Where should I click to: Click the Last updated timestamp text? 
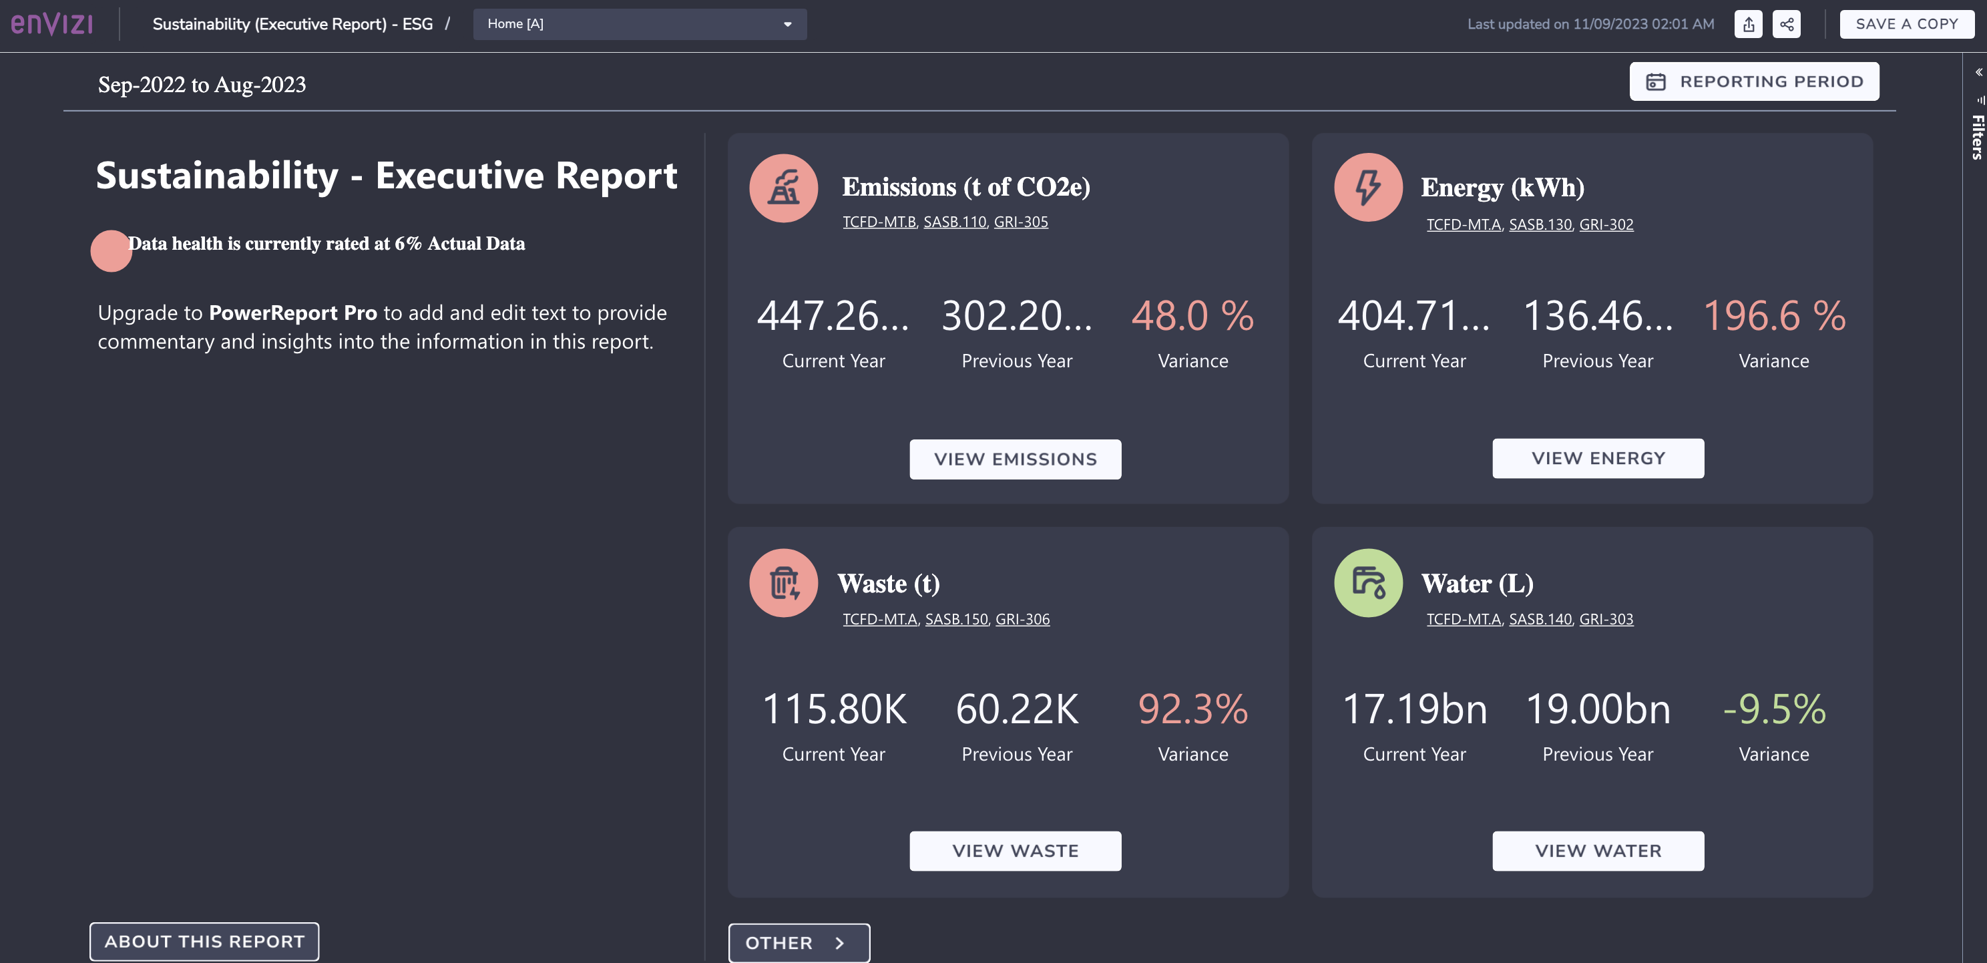point(1590,24)
